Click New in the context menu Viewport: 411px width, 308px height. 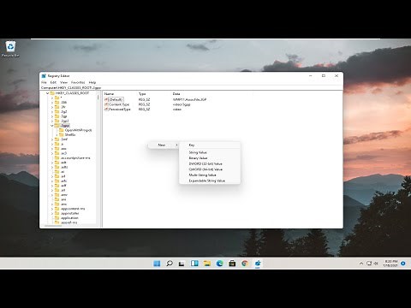163,145
